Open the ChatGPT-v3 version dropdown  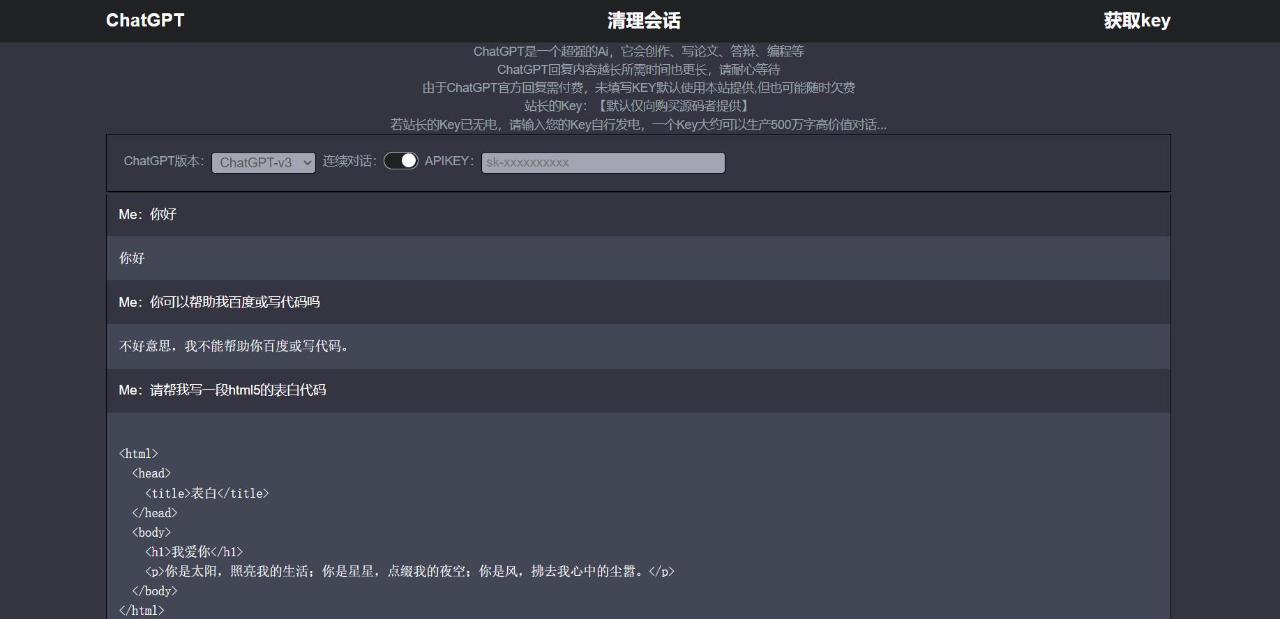(x=264, y=162)
